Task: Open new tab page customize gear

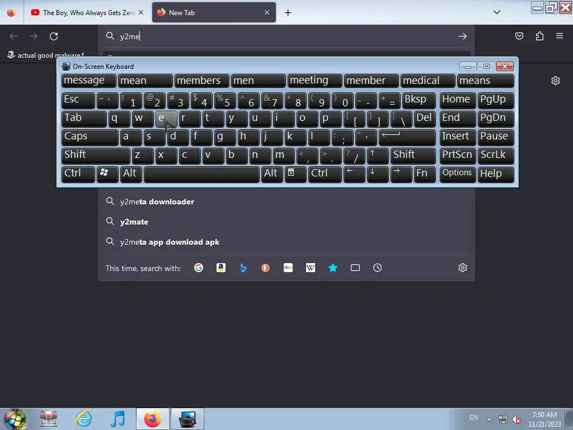Action: coord(556,81)
